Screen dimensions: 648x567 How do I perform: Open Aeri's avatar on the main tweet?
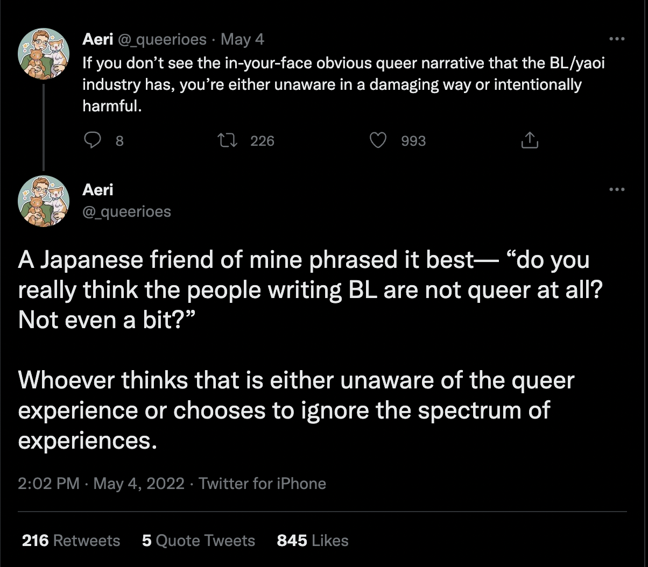pos(44,200)
